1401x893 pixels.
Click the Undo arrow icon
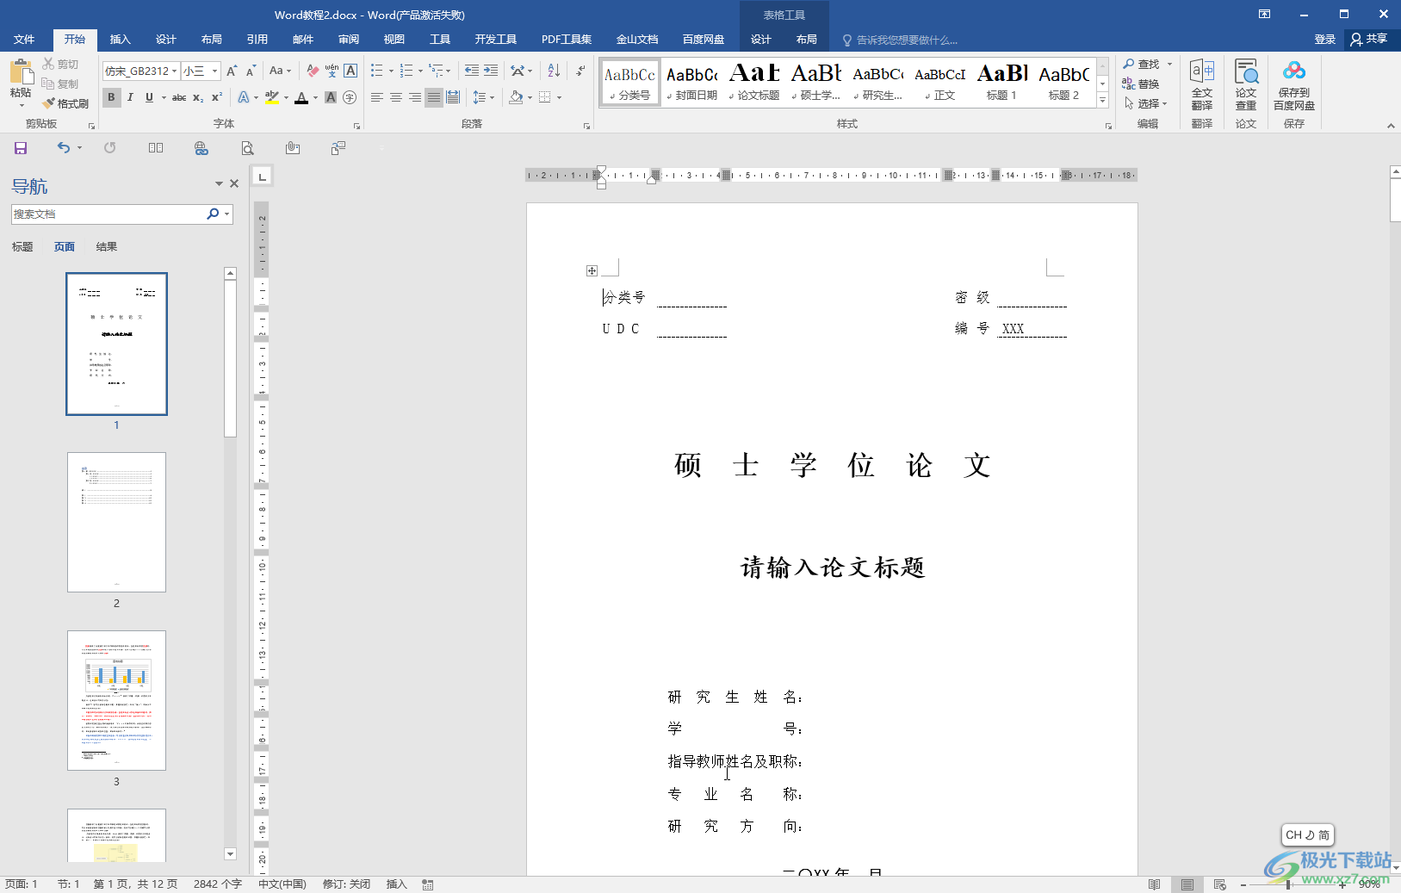tap(64, 148)
